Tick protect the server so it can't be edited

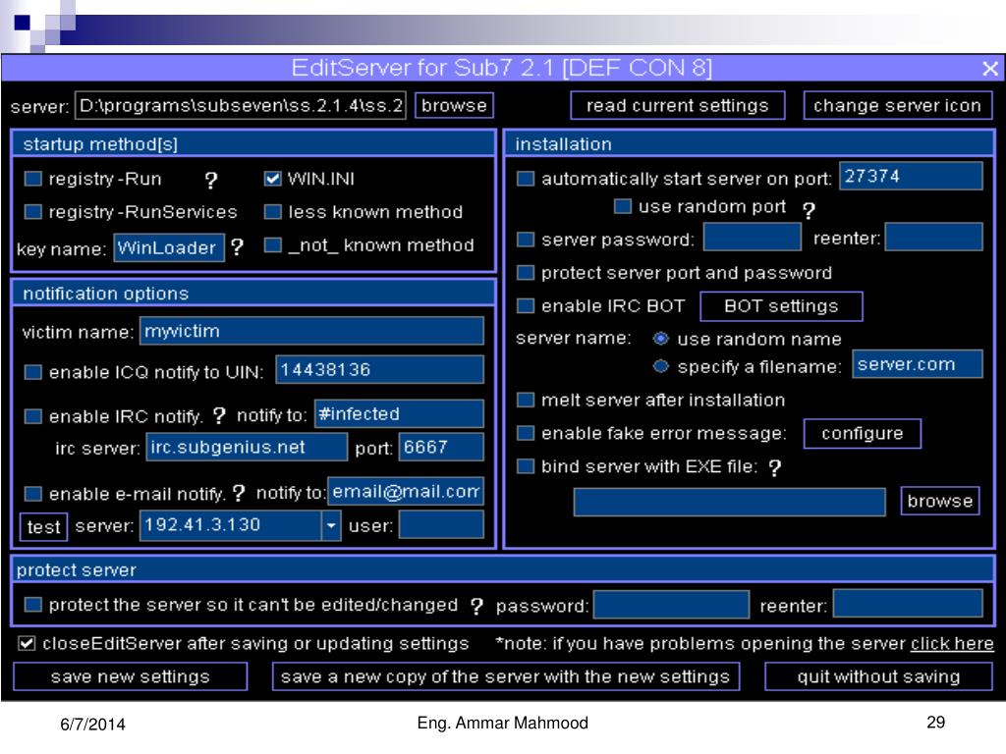click(x=32, y=605)
